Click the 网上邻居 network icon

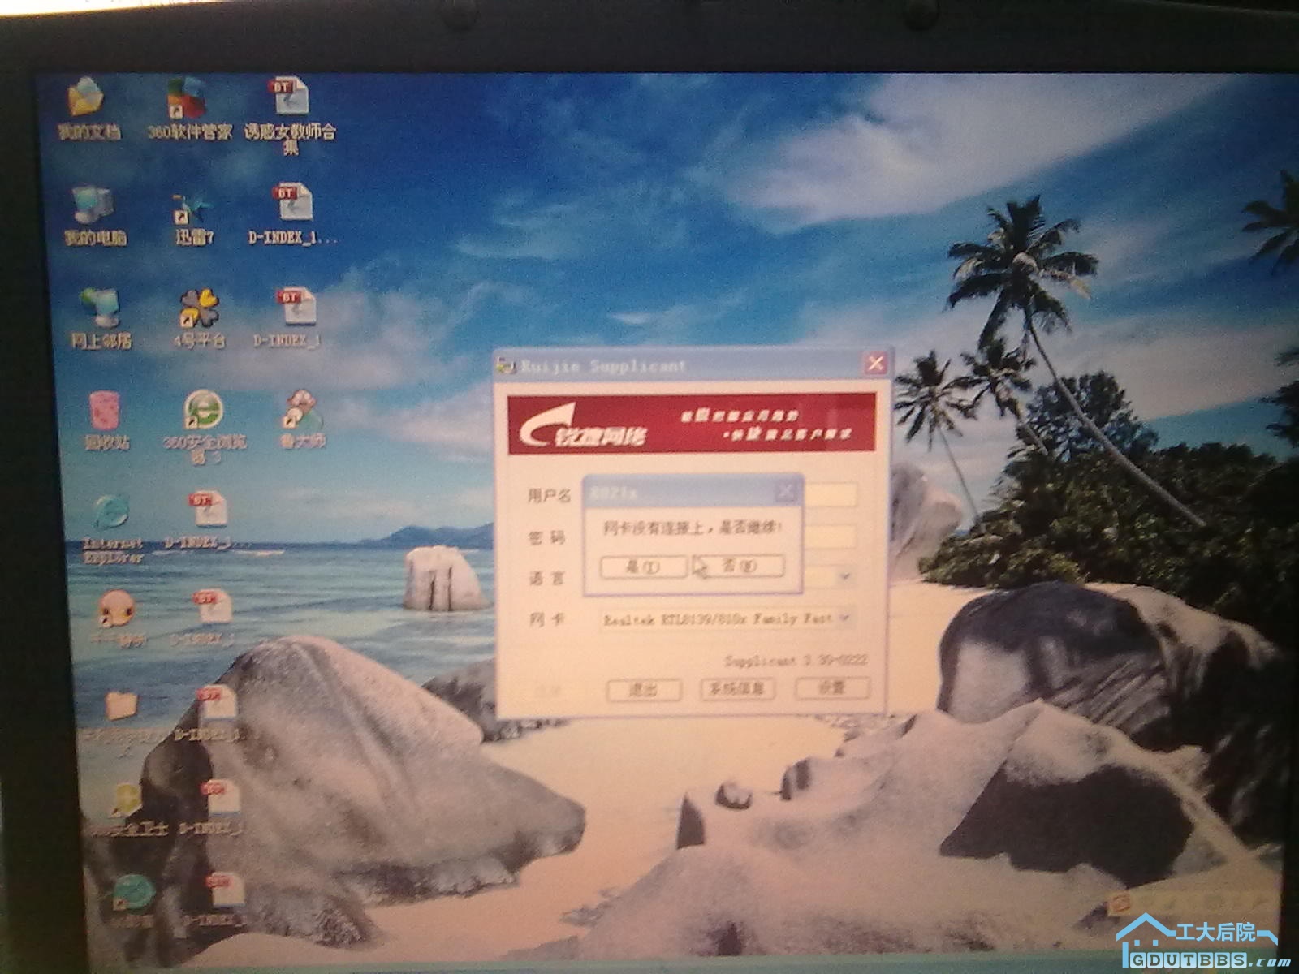[100, 312]
